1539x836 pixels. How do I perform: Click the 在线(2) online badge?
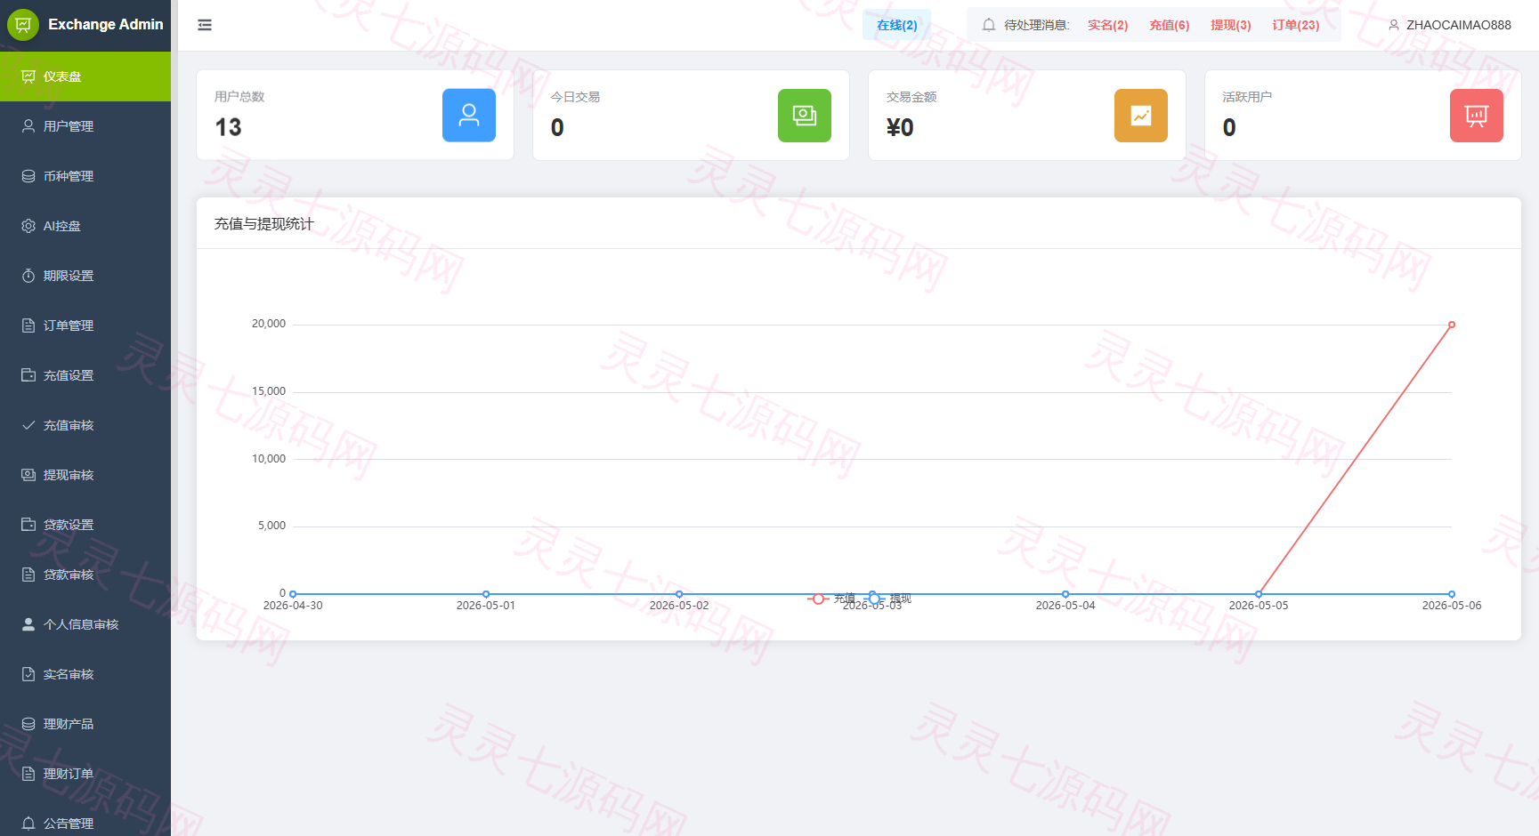tap(896, 25)
